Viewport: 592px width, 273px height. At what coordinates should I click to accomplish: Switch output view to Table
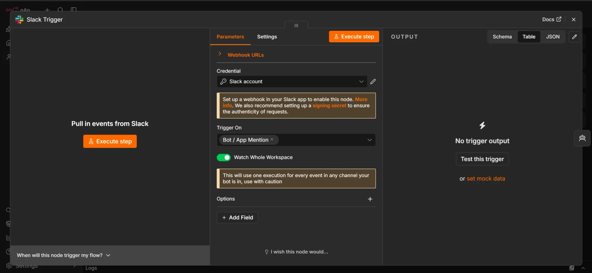(529, 37)
